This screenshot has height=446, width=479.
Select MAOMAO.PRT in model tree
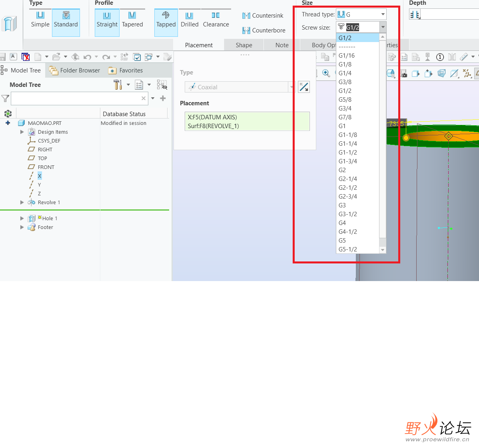tap(45, 123)
